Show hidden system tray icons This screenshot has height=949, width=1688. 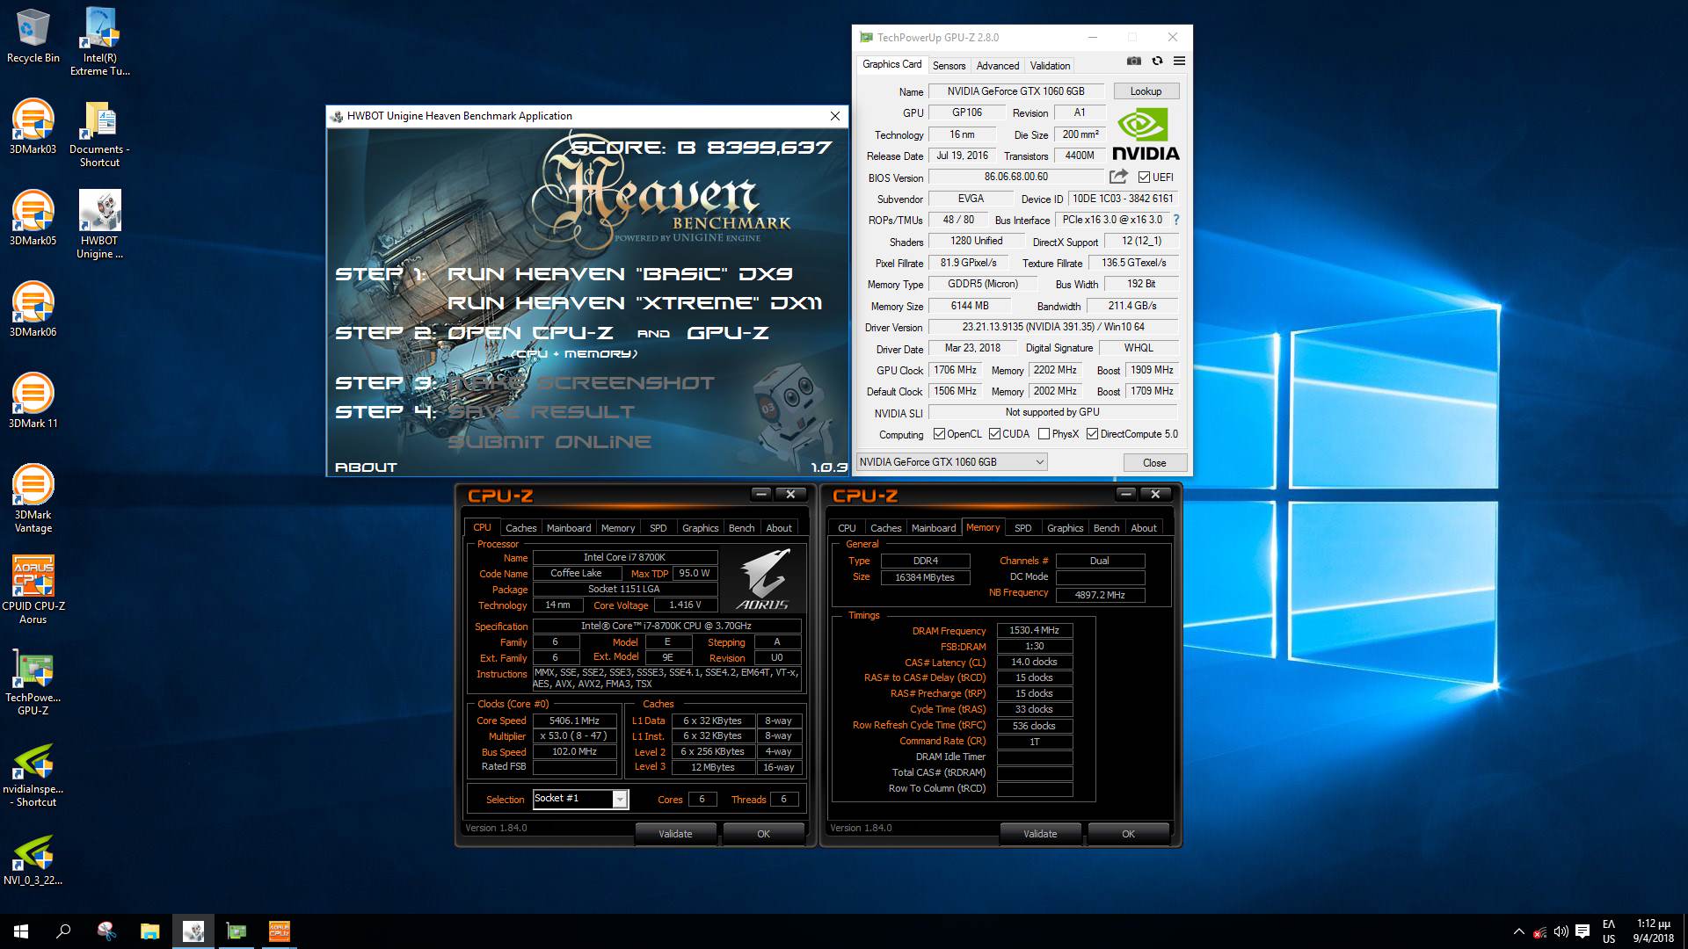pos(1518,931)
